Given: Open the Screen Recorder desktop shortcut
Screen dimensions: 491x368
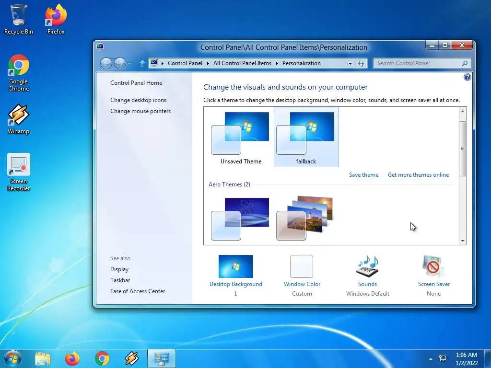Looking at the screenshot, I should click(x=19, y=172).
